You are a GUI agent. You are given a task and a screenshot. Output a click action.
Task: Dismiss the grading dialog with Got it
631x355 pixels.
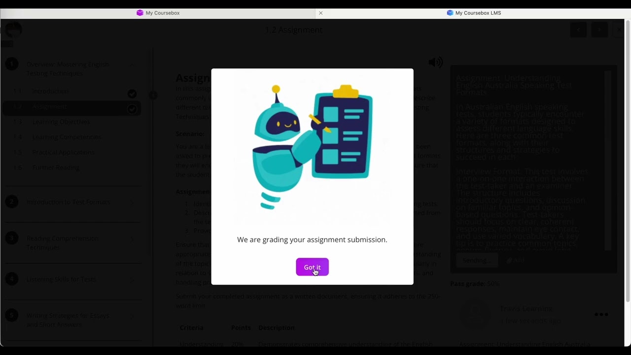pyautogui.click(x=312, y=267)
